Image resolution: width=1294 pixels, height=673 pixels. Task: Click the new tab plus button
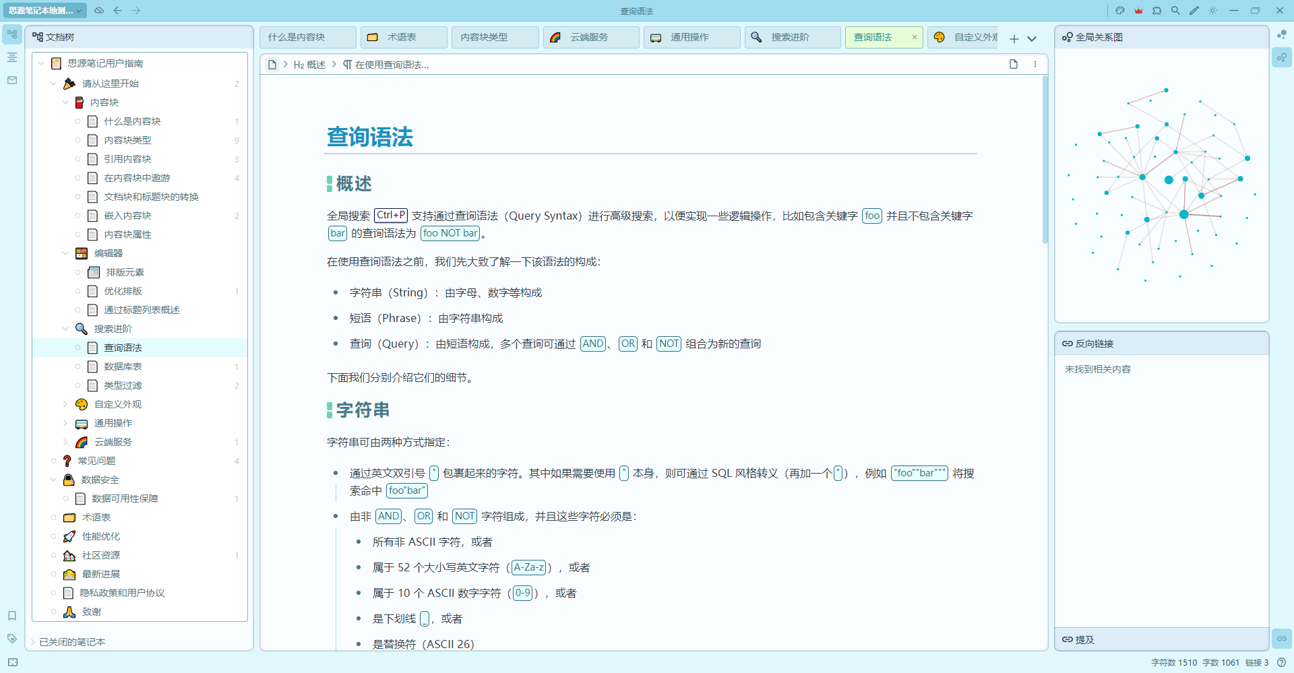pos(1014,39)
